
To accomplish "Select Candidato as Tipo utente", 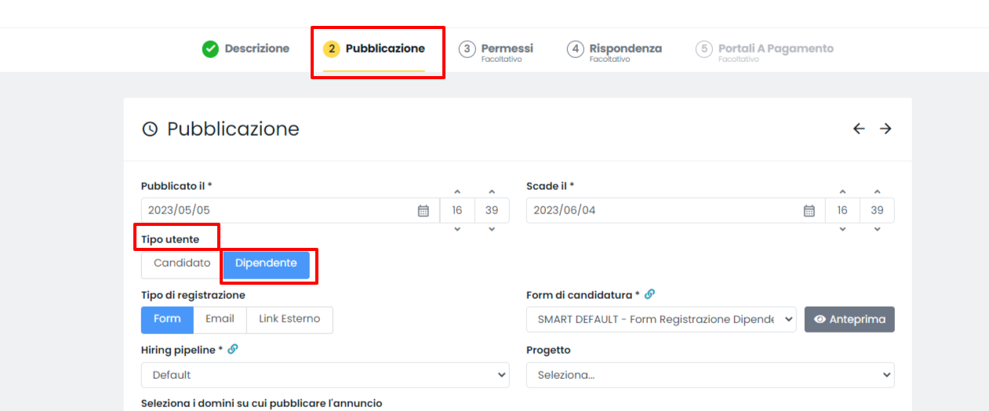I will 182,264.
